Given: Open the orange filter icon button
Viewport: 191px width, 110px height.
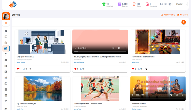Looking at the screenshot, I should 183,22.
